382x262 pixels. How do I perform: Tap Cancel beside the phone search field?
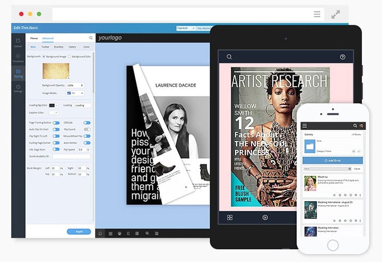pos(357,169)
